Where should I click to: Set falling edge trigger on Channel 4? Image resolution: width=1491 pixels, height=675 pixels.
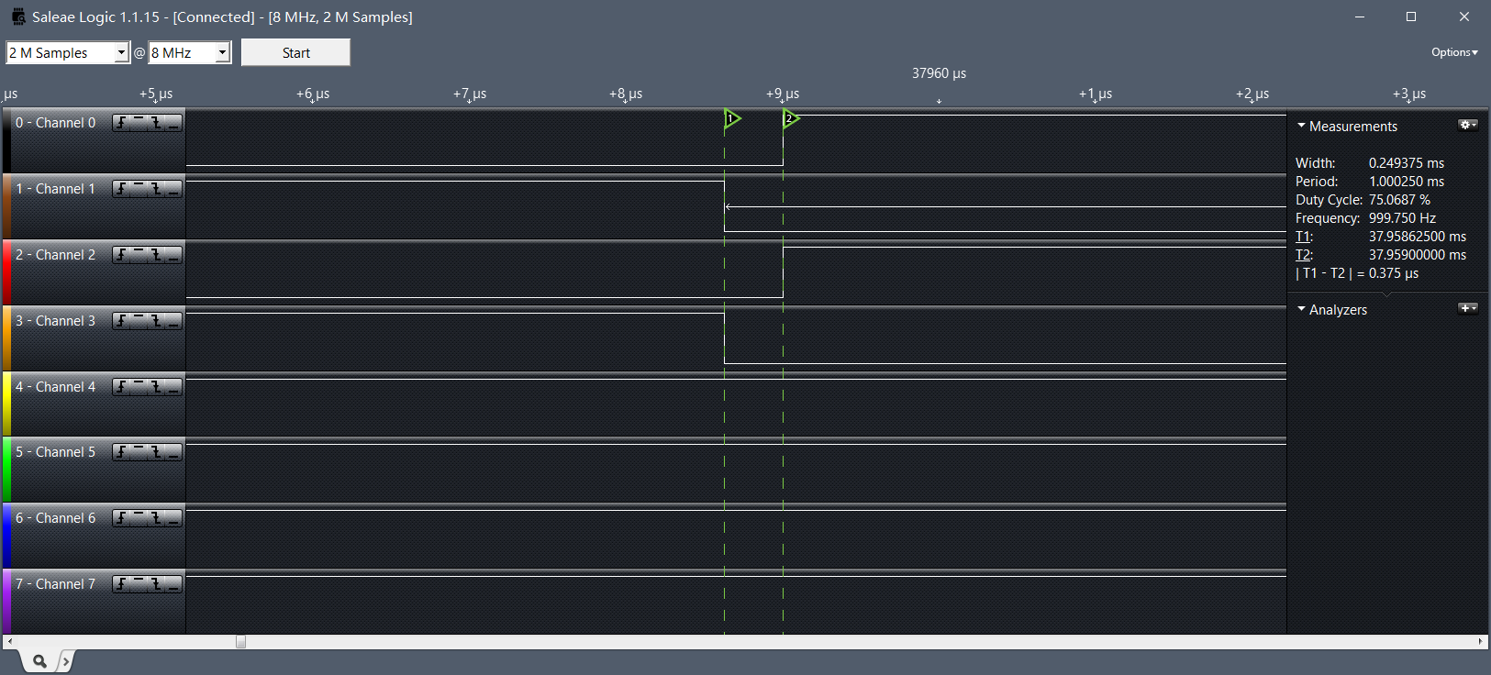tap(156, 387)
